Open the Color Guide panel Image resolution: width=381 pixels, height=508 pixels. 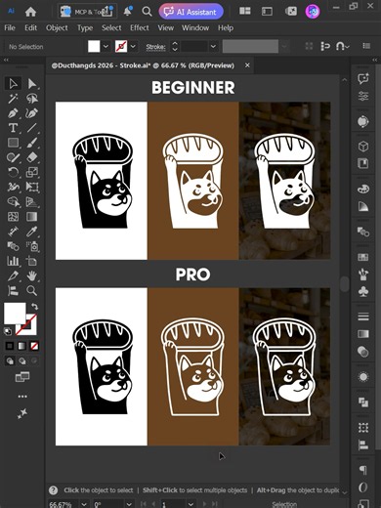point(363,206)
